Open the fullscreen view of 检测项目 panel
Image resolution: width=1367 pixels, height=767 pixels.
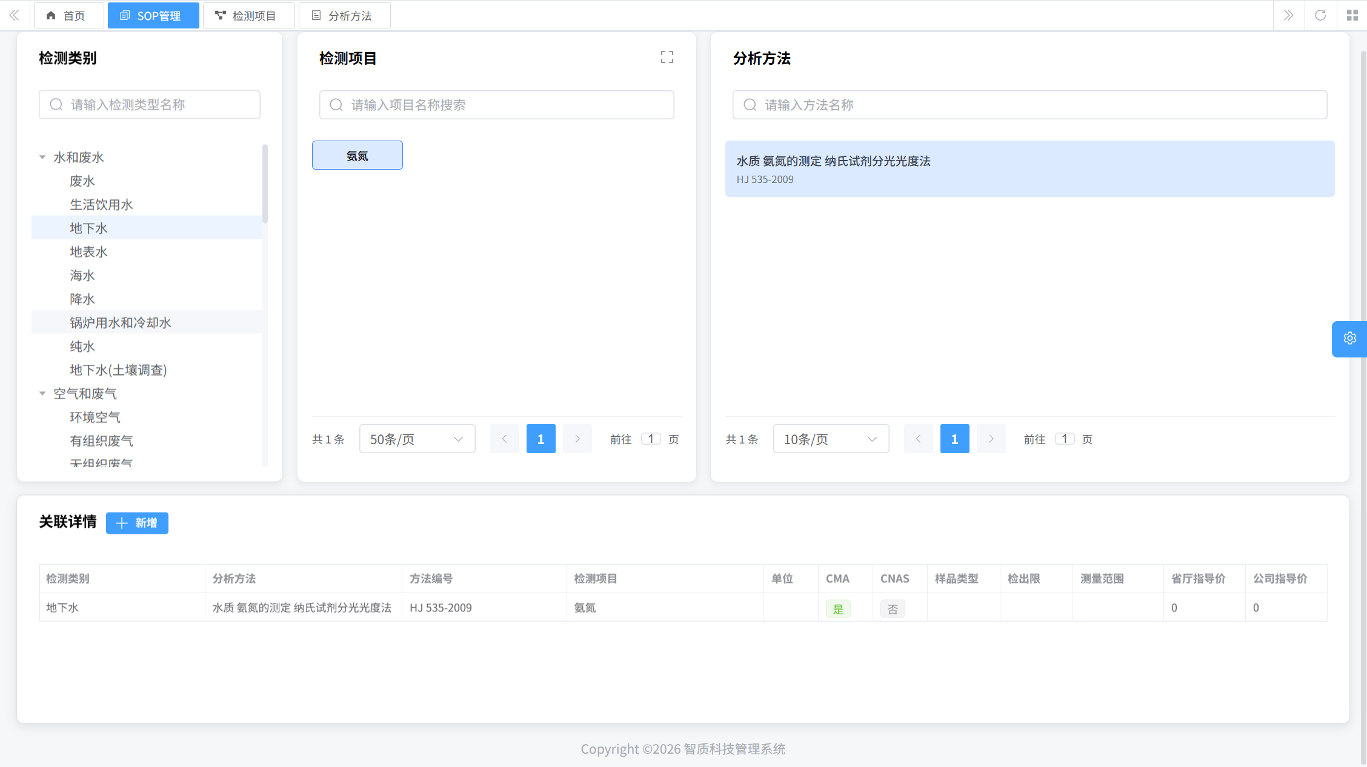point(667,57)
